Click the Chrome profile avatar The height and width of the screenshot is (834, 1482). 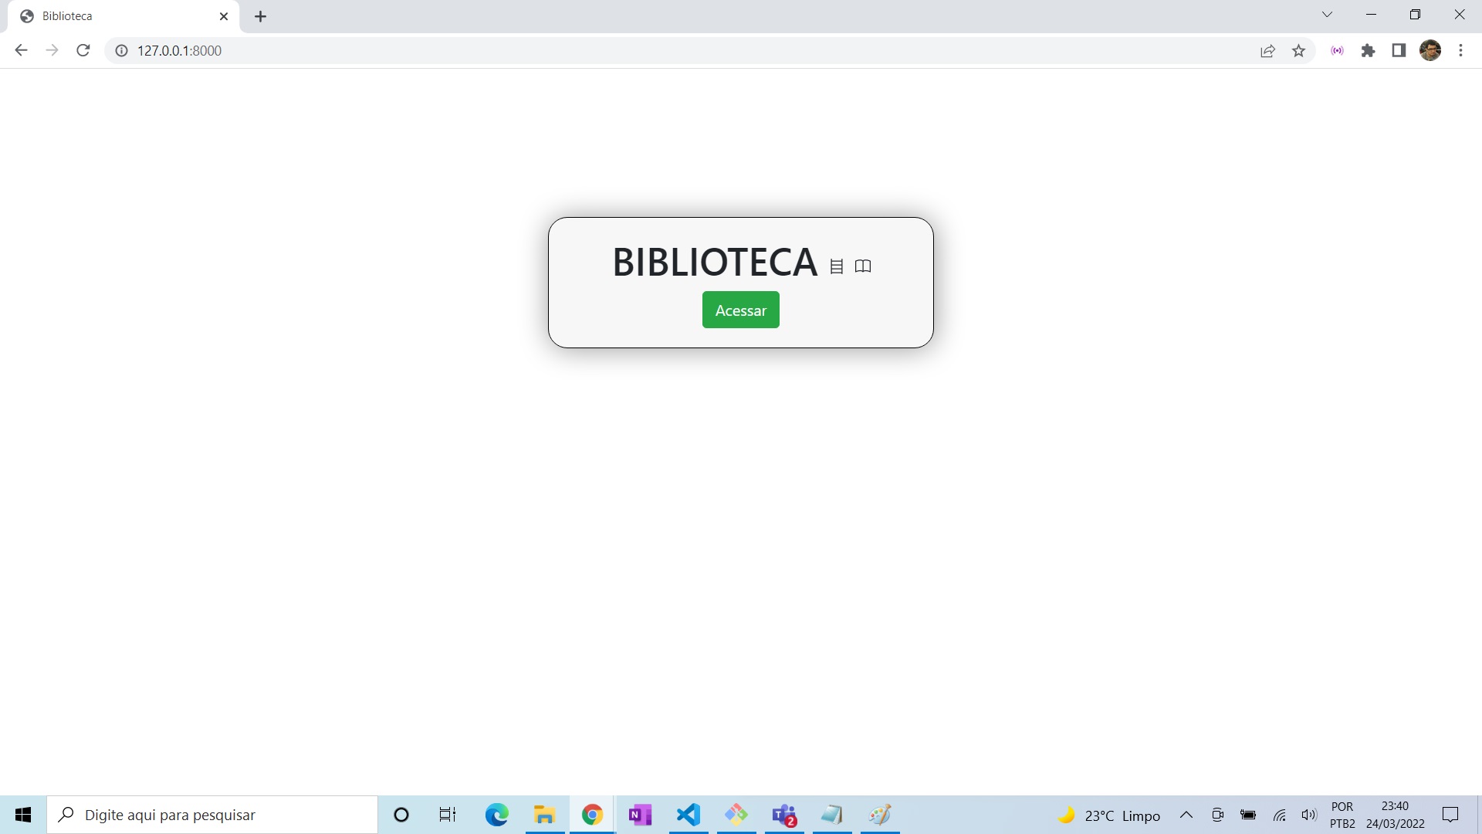tap(1431, 50)
